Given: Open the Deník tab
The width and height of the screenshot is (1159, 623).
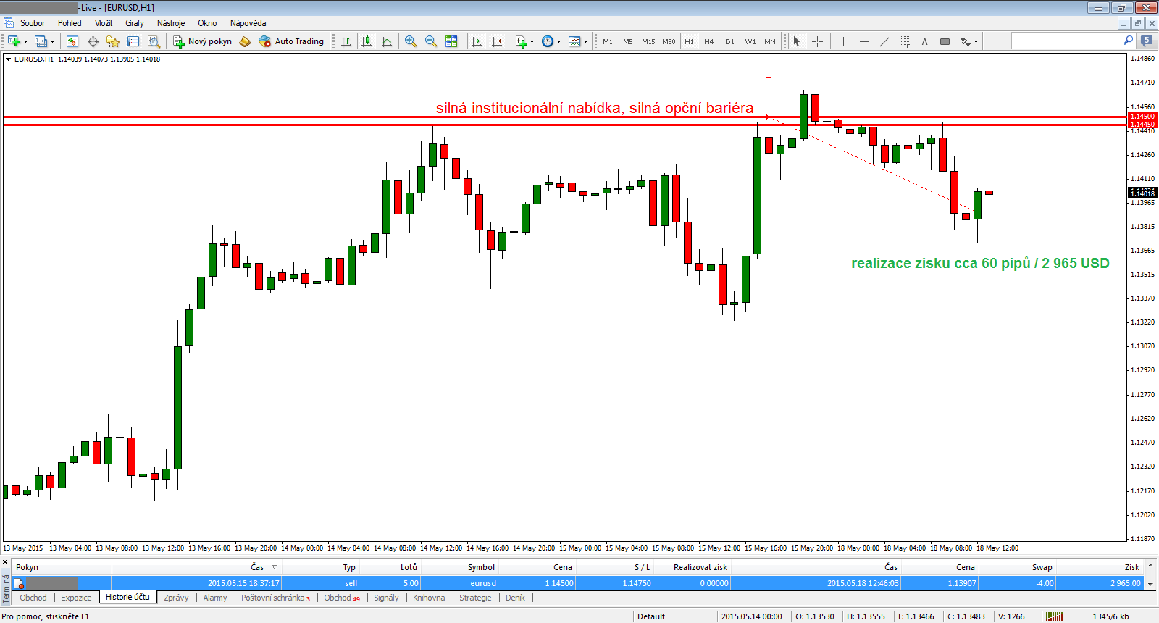Looking at the screenshot, I should click(515, 598).
